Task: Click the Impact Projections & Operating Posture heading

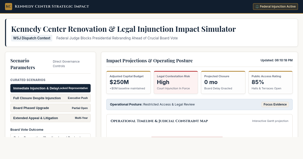Action: [x=149, y=61]
